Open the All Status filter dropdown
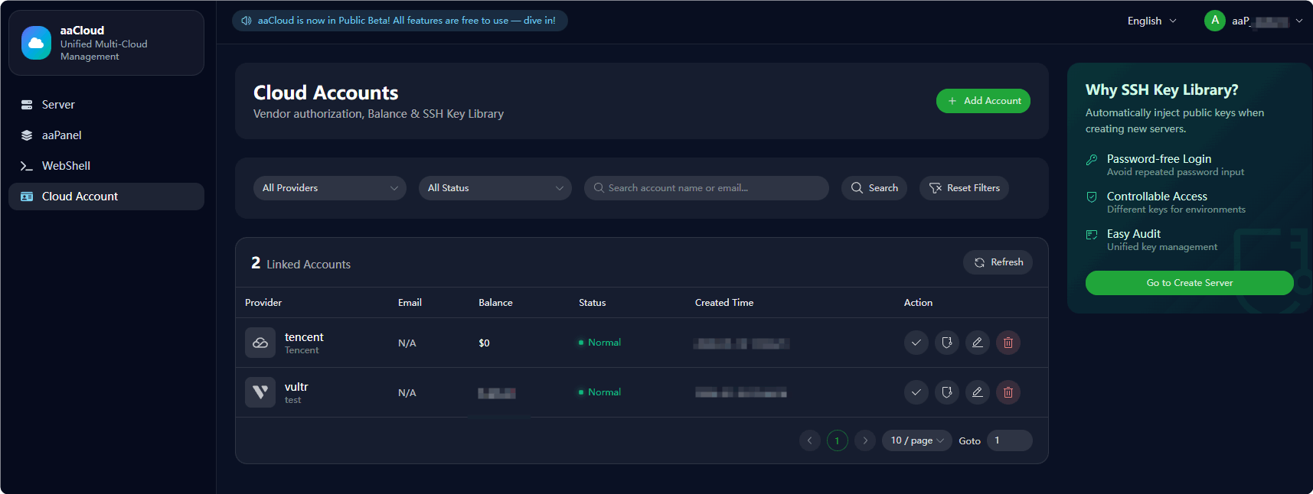Image resolution: width=1313 pixels, height=494 pixels. click(x=495, y=188)
